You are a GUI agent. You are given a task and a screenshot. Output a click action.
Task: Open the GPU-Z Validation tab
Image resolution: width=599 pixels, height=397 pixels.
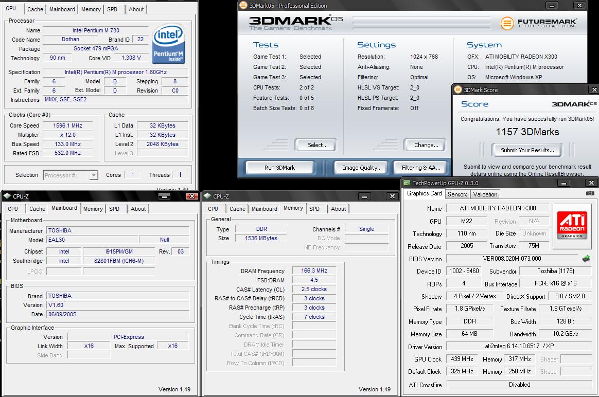pos(485,194)
